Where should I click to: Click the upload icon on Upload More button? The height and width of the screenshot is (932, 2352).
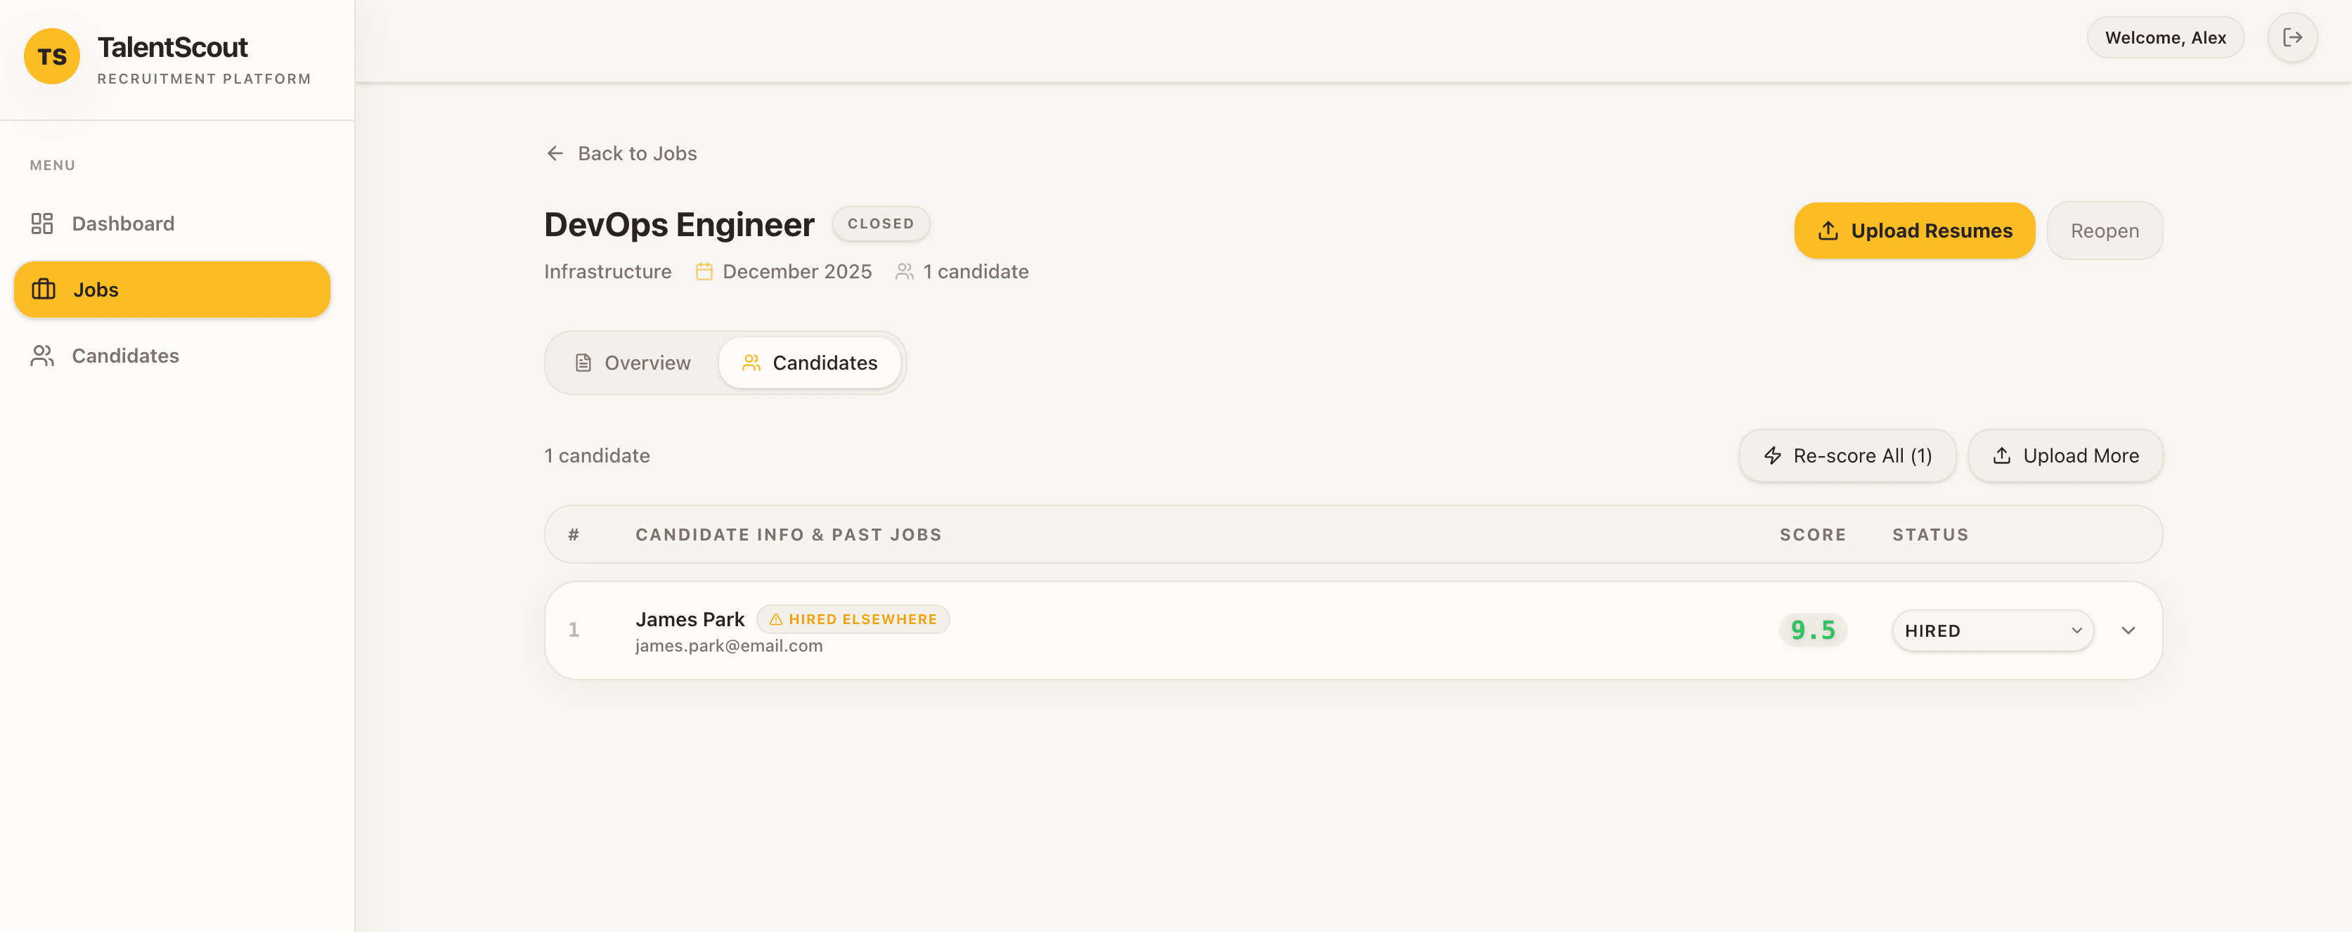pos(2003,455)
